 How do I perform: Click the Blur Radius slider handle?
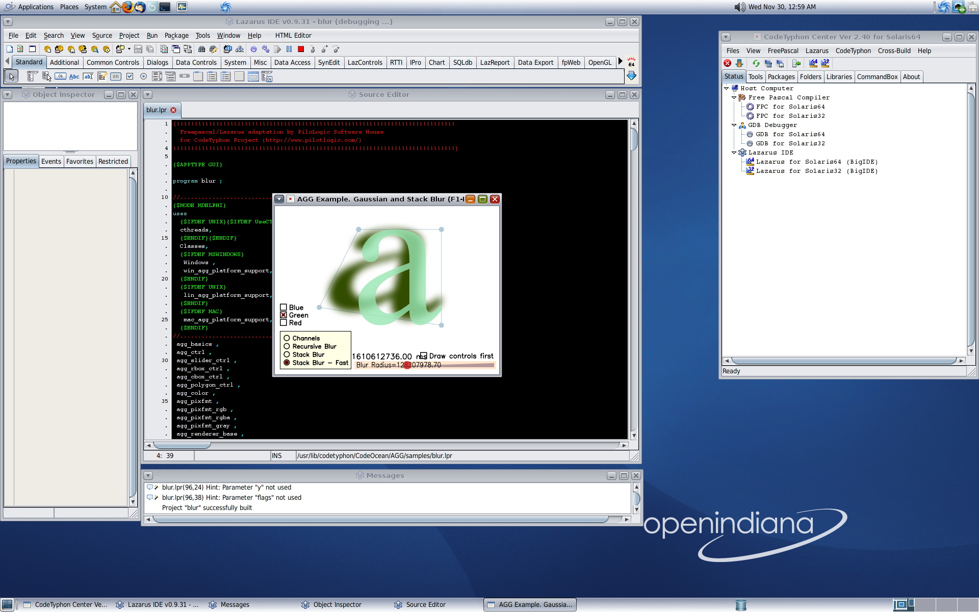click(407, 365)
